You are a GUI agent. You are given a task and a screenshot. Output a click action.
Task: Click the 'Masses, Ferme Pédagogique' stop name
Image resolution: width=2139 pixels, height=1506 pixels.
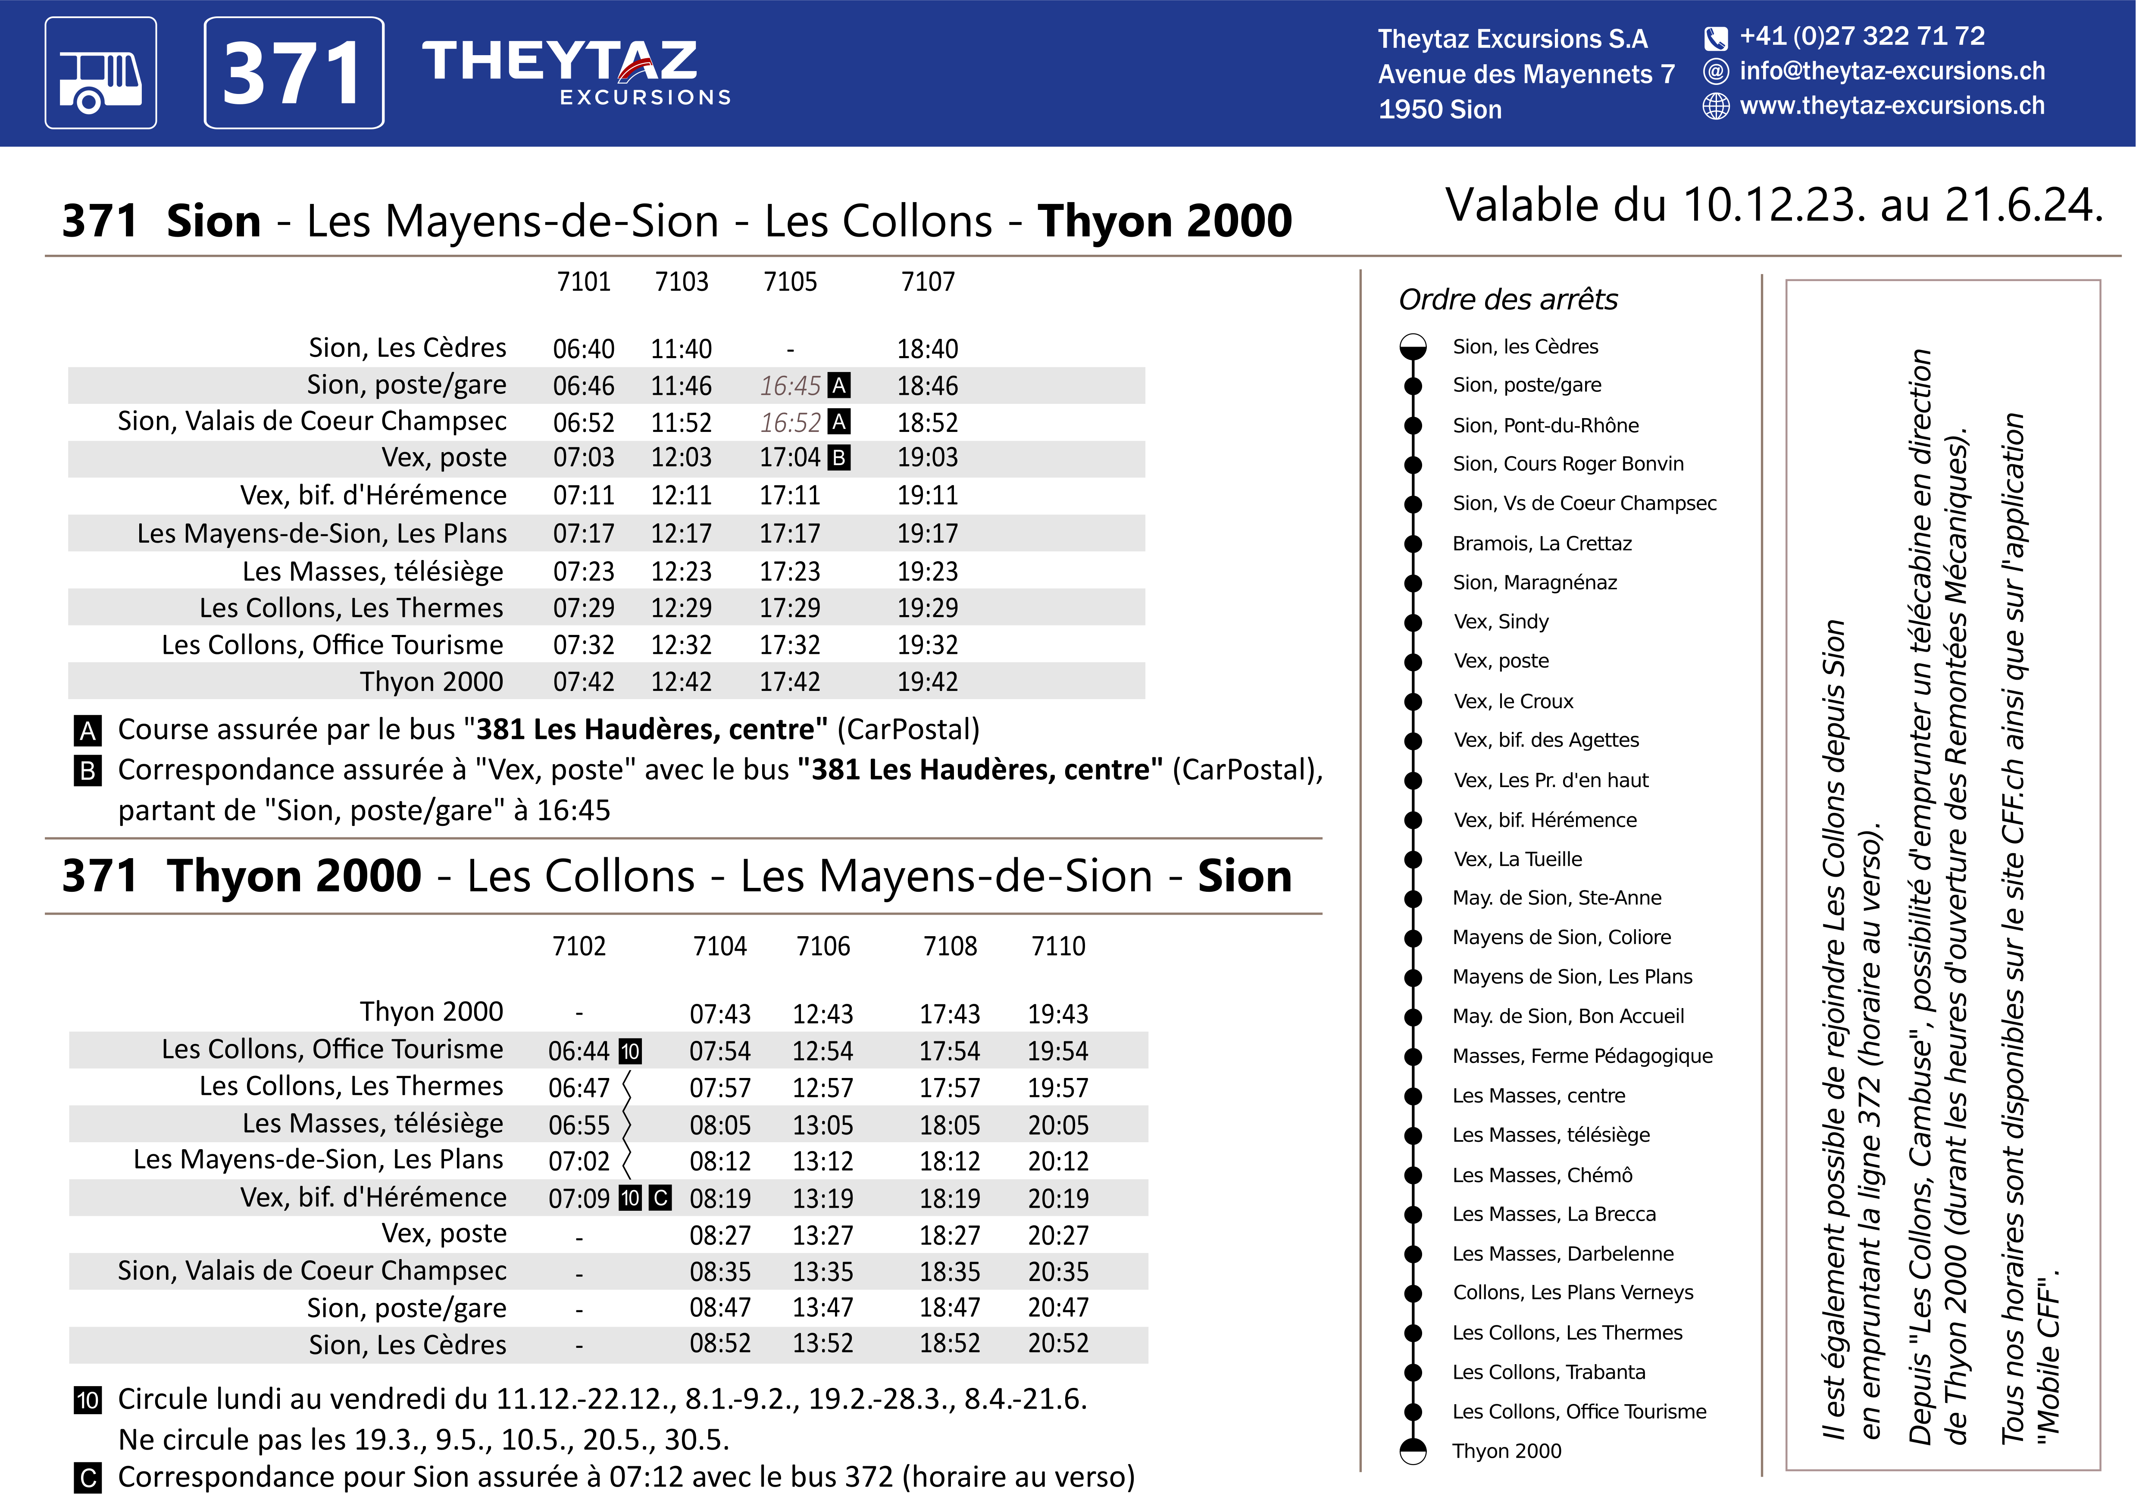[1583, 1057]
